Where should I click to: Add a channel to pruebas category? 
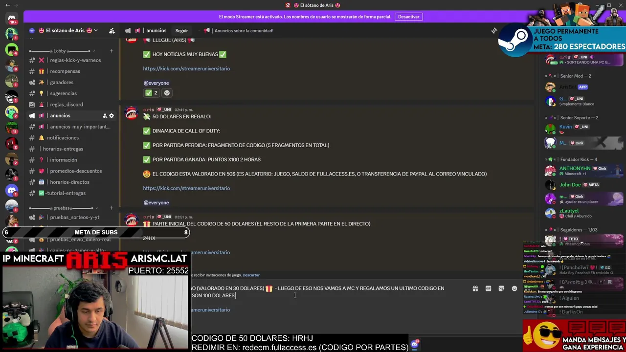tap(111, 208)
